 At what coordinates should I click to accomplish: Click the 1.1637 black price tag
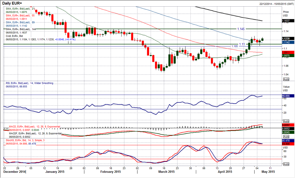pos(288,21)
